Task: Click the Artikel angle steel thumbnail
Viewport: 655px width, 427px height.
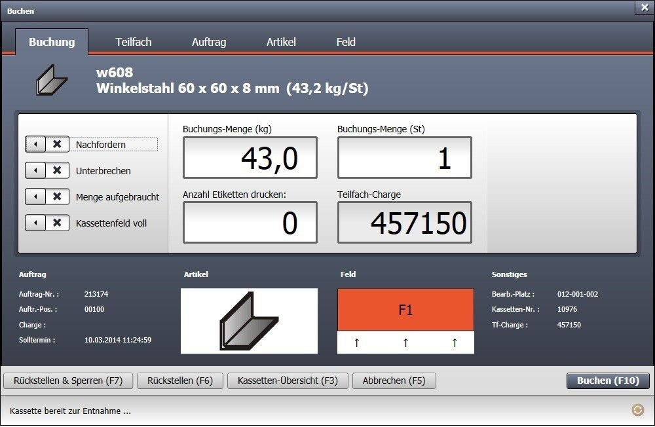Action: [249, 321]
